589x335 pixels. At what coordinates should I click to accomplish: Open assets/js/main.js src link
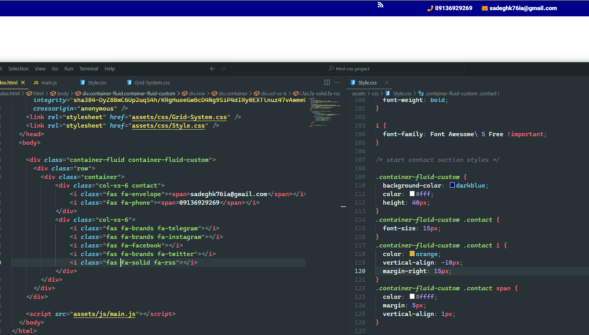click(x=104, y=314)
